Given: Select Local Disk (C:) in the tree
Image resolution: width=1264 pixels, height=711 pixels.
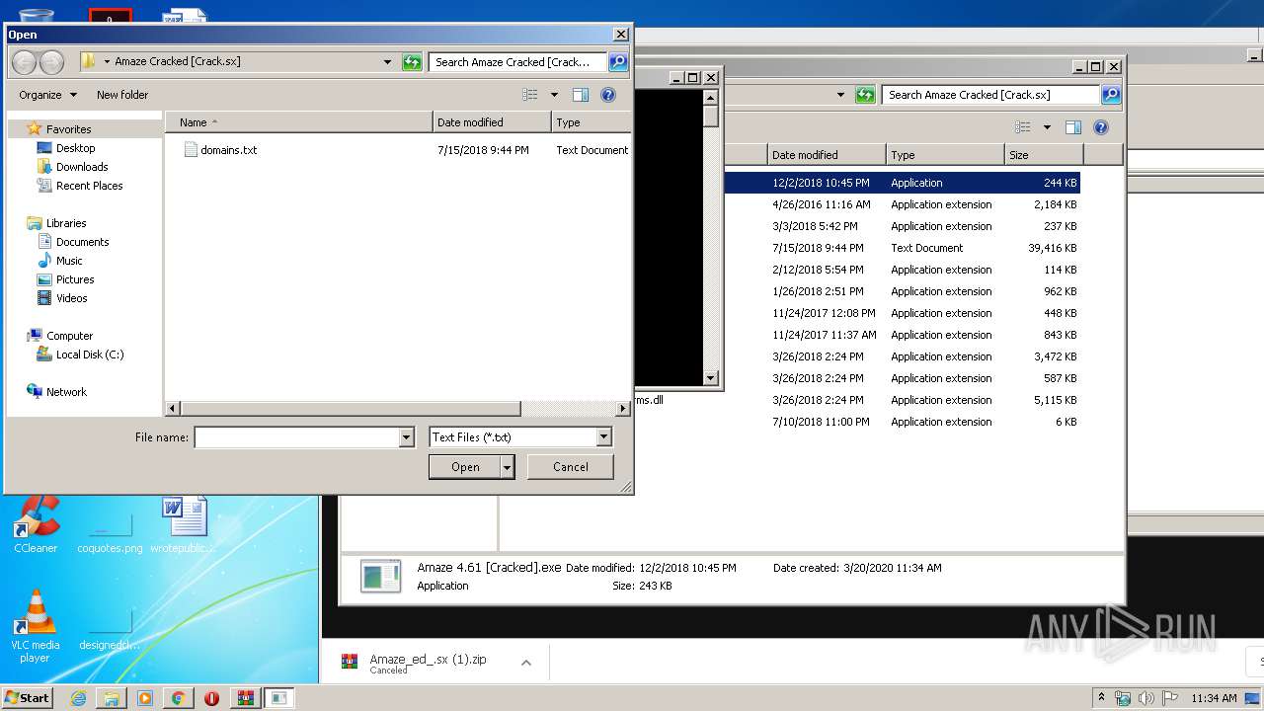Looking at the screenshot, I should 89,355.
